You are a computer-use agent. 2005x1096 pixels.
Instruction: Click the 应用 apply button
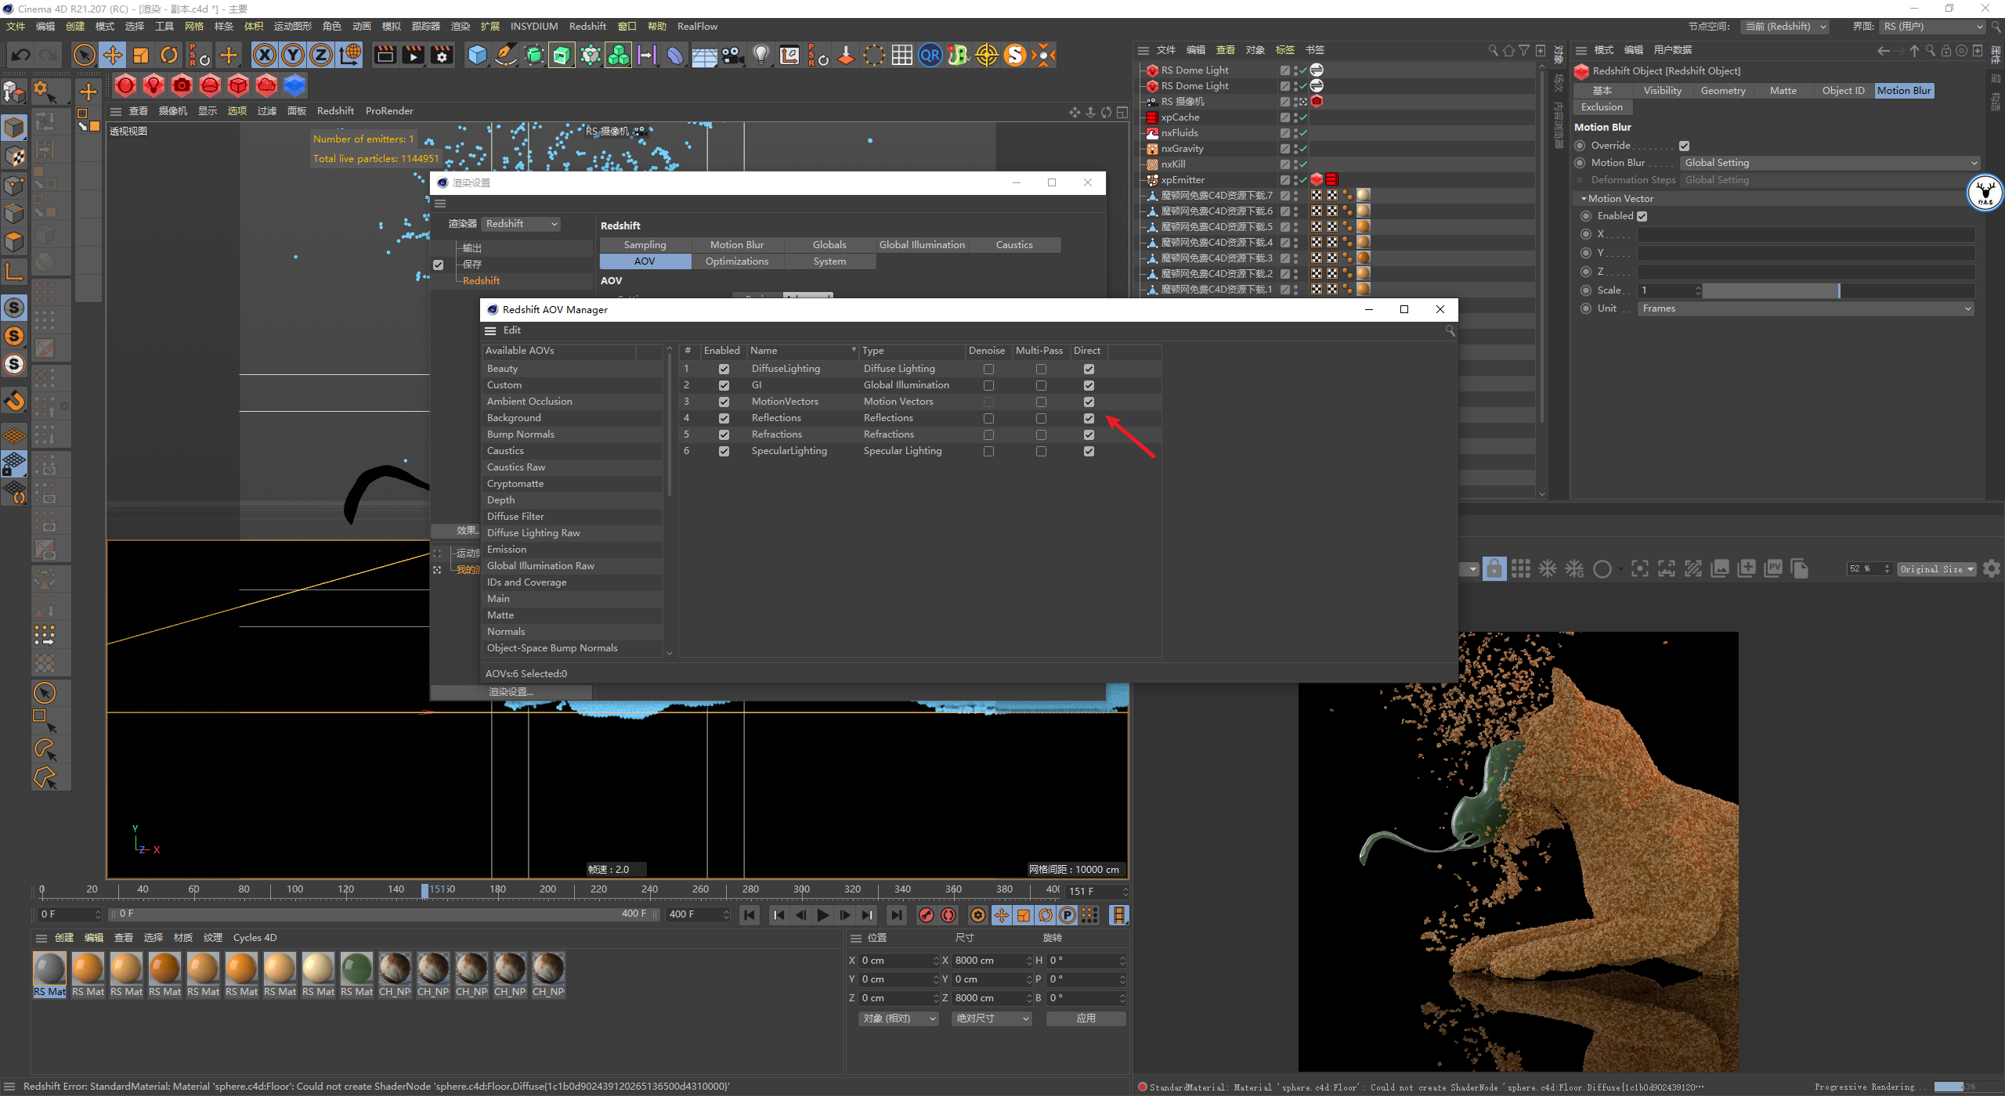[1086, 1018]
